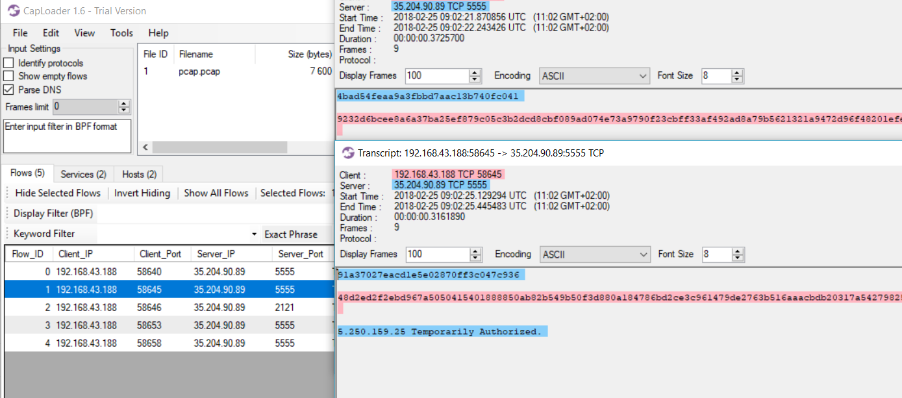Screen dimensions: 902x398
Task: Click the transcript line starting '4bad54feaa9a'
Action: pyautogui.click(x=431, y=97)
